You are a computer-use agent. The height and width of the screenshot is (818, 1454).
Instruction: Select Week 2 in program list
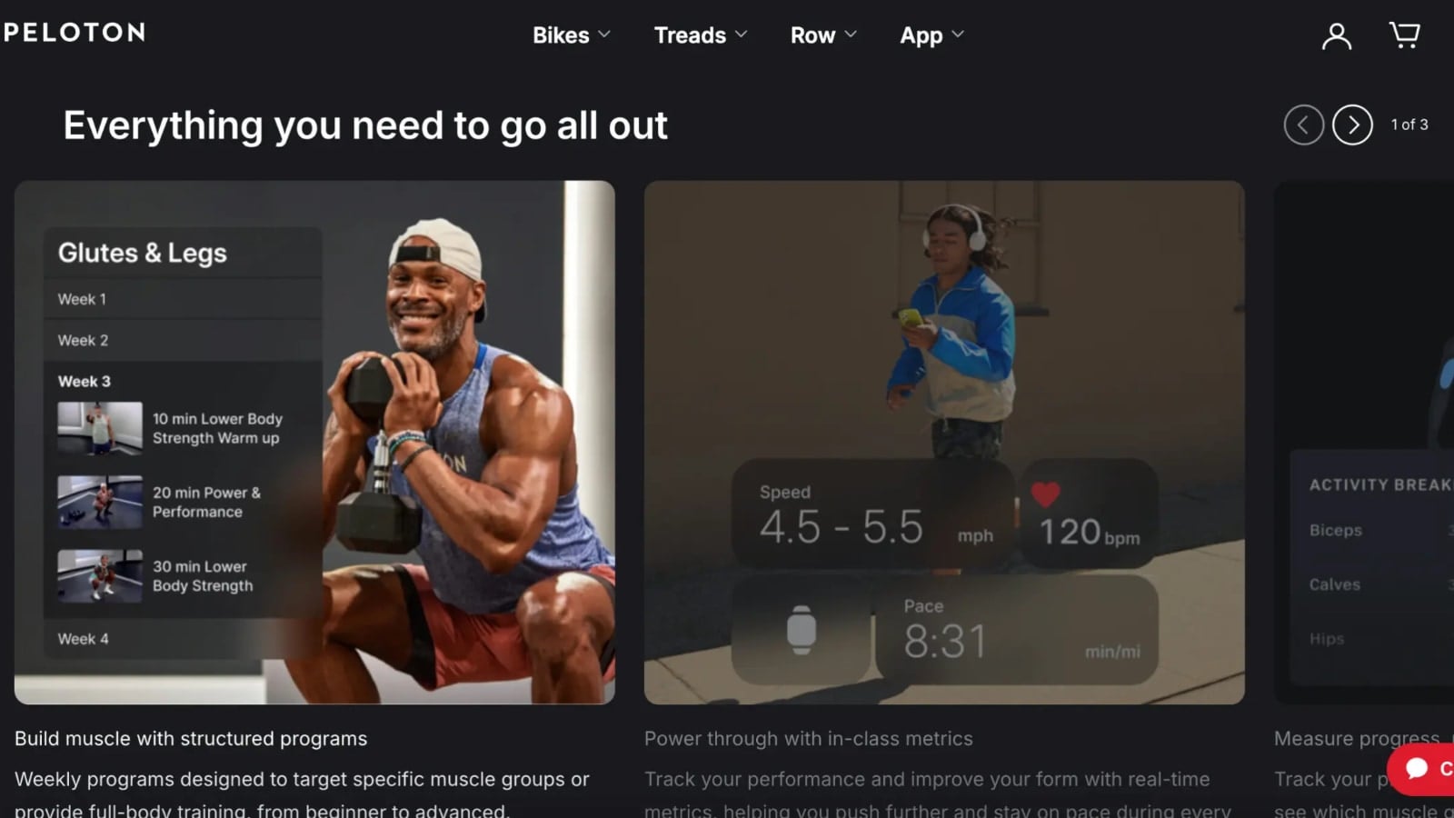(183, 340)
